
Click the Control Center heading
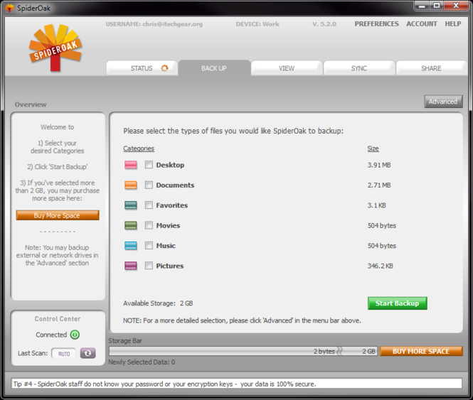(x=58, y=319)
